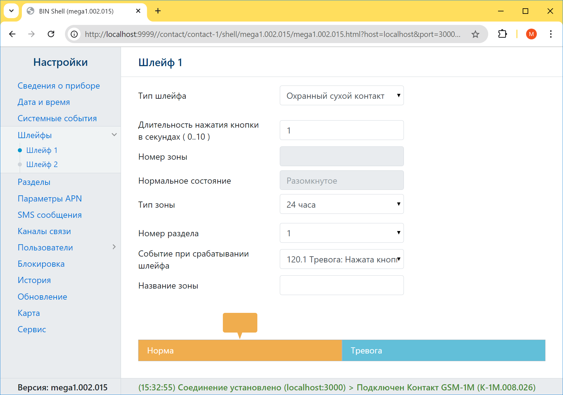Viewport: 563px width, 395px height.
Task: Click the Название зоны input field
Action: click(x=341, y=285)
